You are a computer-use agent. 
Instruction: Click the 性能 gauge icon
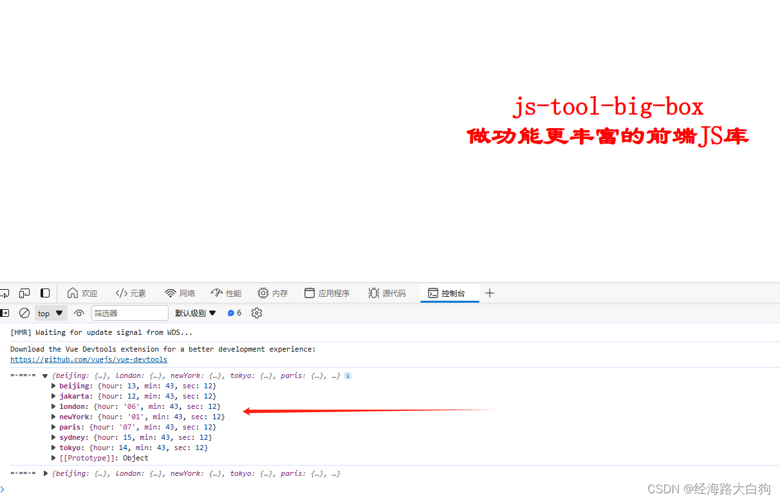pyautogui.click(x=216, y=293)
